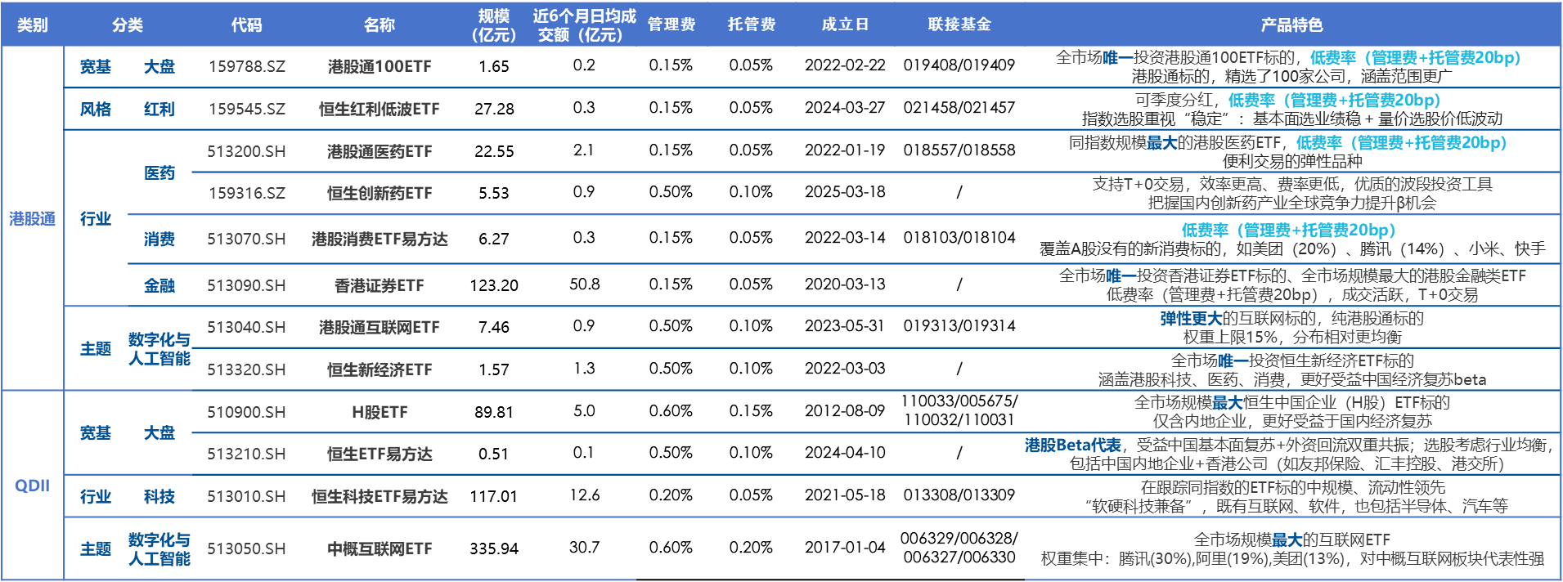Click the 医药 sub-category cell

tap(159, 172)
